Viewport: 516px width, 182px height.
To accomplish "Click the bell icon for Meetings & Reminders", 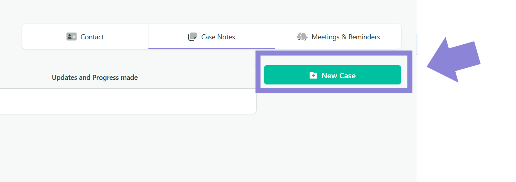I will pos(302,37).
